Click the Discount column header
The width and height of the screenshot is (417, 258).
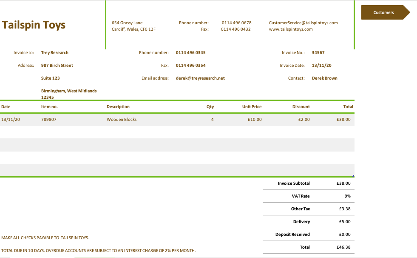coord(301,107)
